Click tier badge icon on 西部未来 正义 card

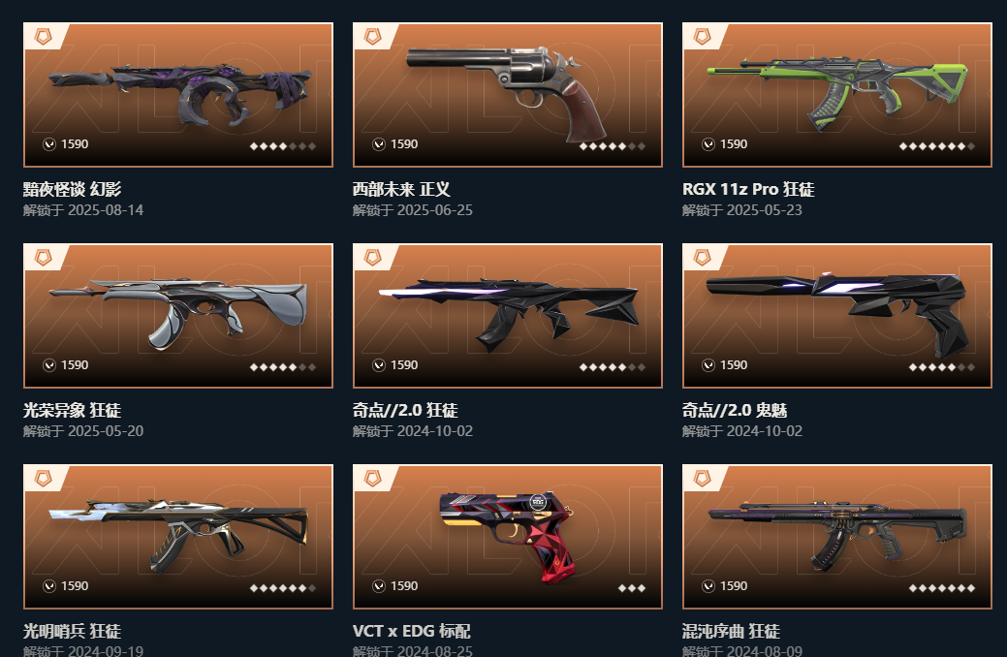(372, 37)
